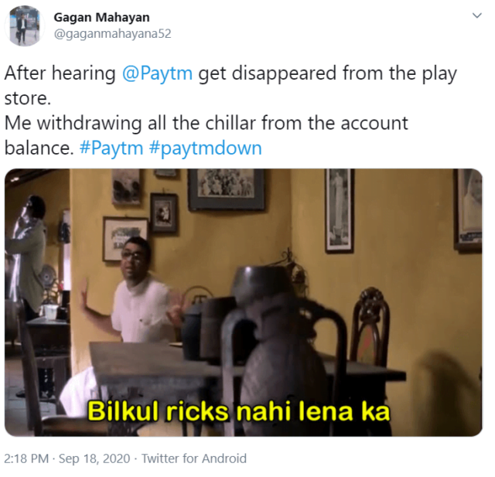Open the #Paytm hashtag
Viewport: 495px width, 477px height.
[x=111, y=148]
